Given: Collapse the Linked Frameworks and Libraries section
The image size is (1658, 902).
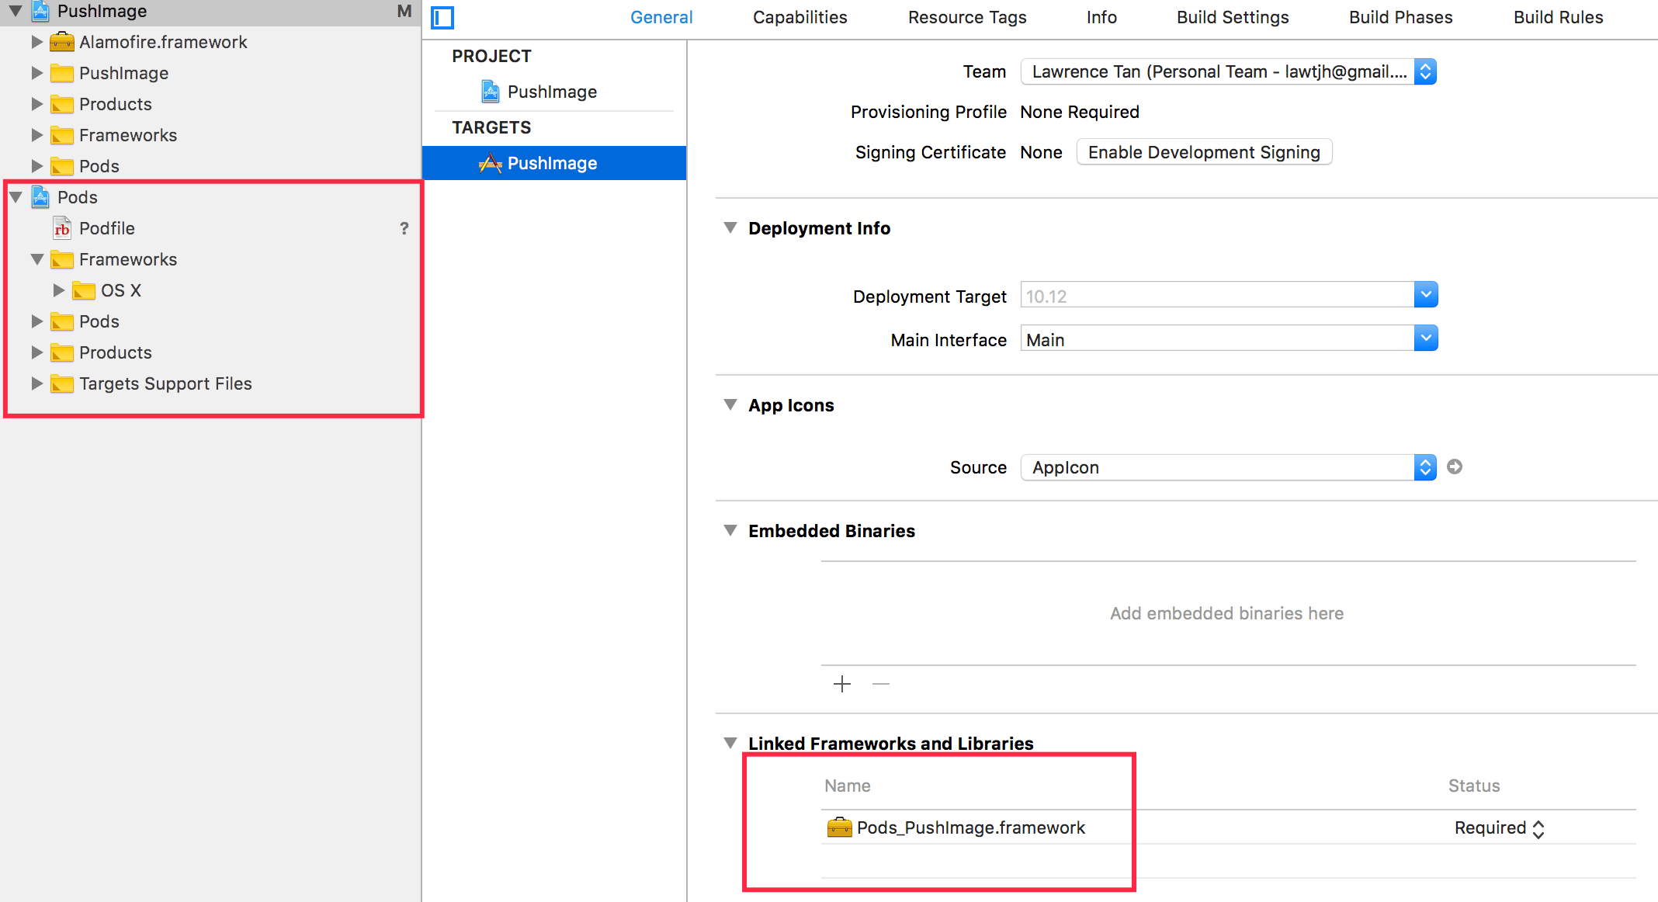Looking at the screenshot, I should click(x=730, y=743).
